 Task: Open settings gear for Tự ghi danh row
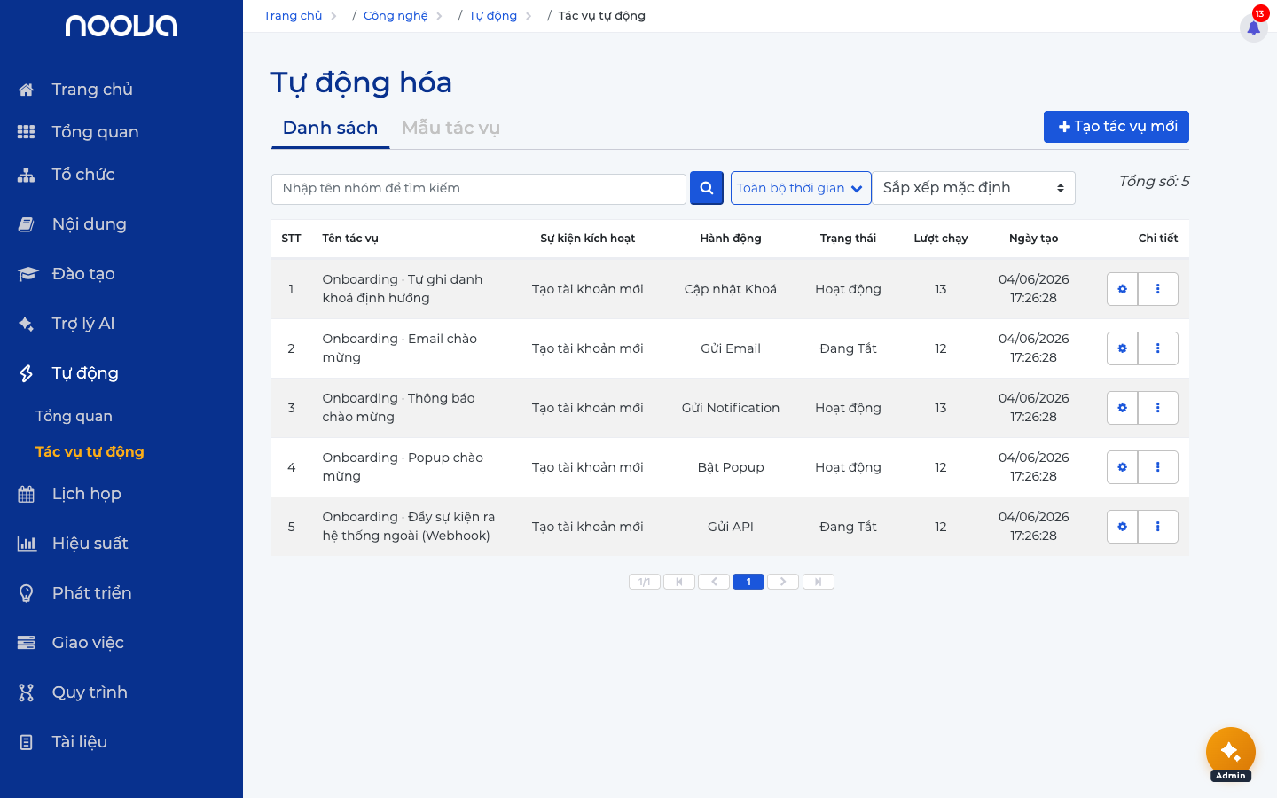point(1123,289)
